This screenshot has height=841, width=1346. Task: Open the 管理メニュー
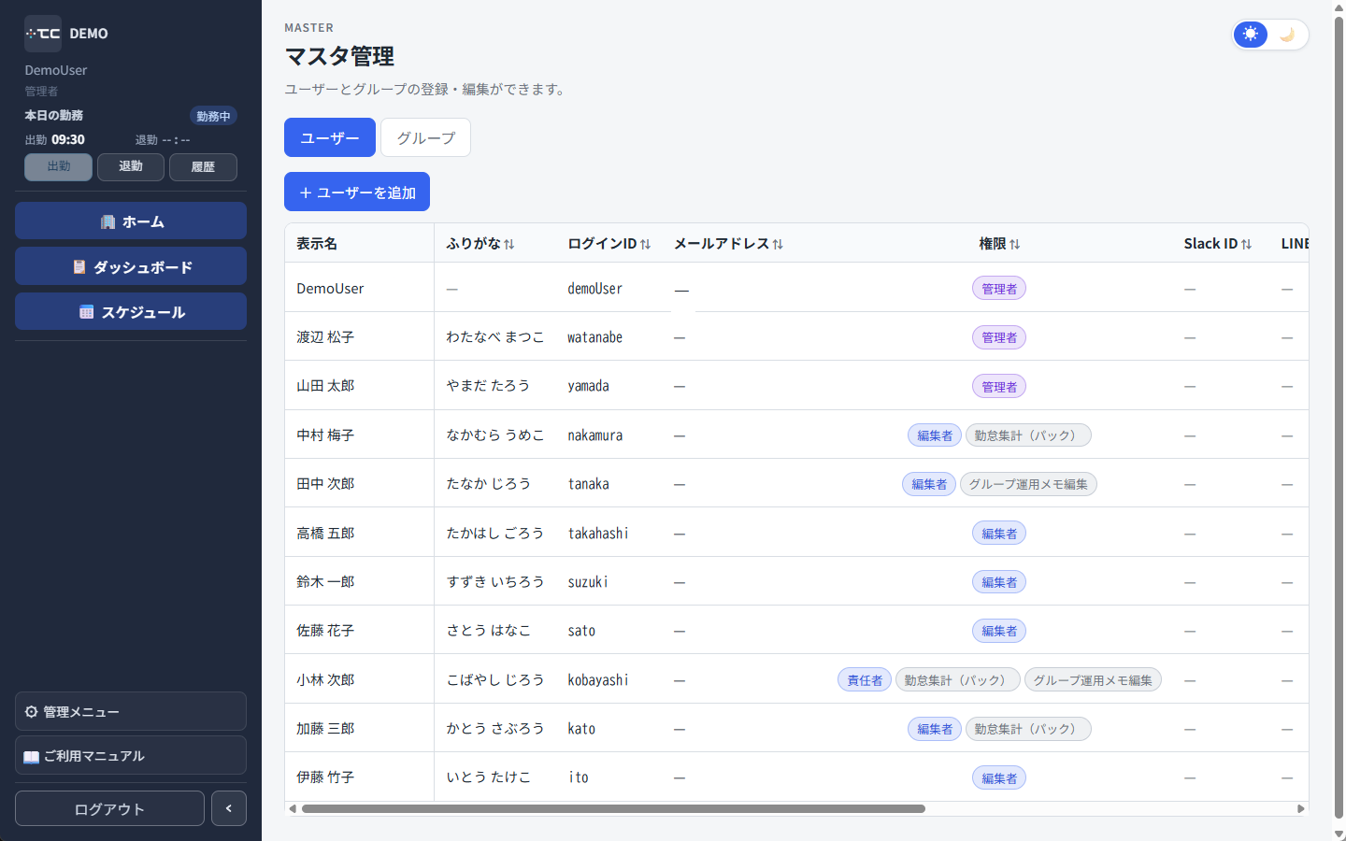(x=131, y=711)
